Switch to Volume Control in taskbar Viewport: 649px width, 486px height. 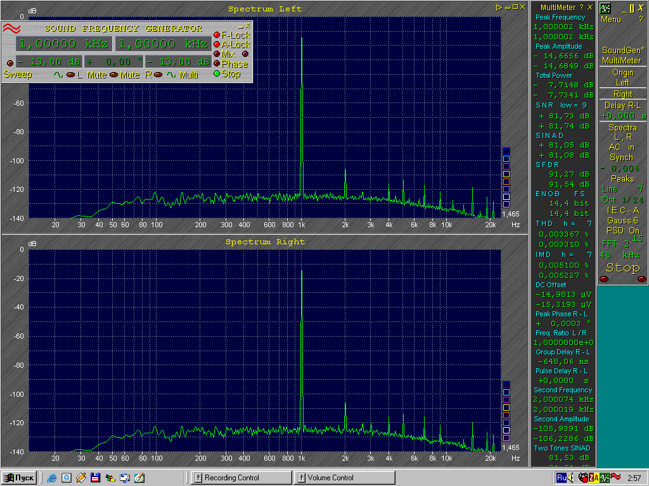pyautogui.click(x=345, y=478)
